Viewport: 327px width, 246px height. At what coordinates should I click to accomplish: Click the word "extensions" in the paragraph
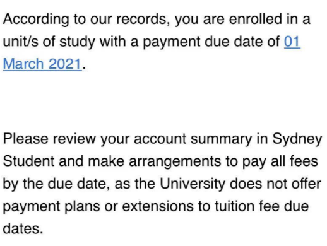coord(158,206)
